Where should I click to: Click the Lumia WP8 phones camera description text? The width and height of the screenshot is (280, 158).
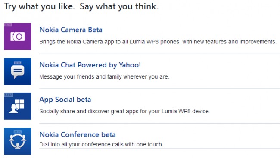point(158,42)
